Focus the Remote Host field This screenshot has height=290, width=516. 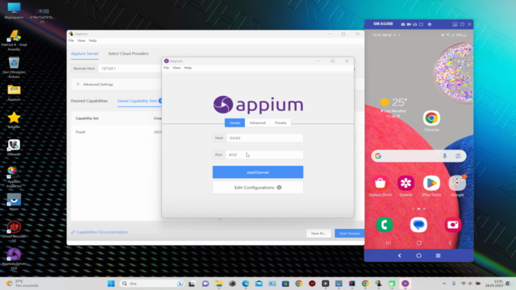pyautogui.click(x=130, y=68)
